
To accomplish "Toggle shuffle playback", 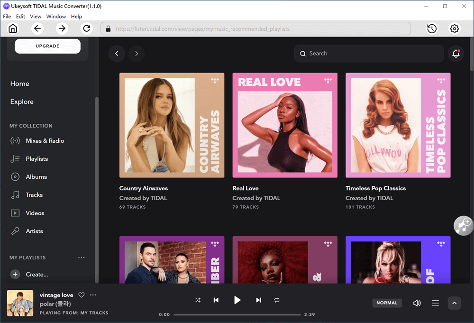I will point(198,300).
